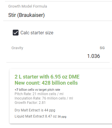Select the Stir (Braukaiser) value

26,15
